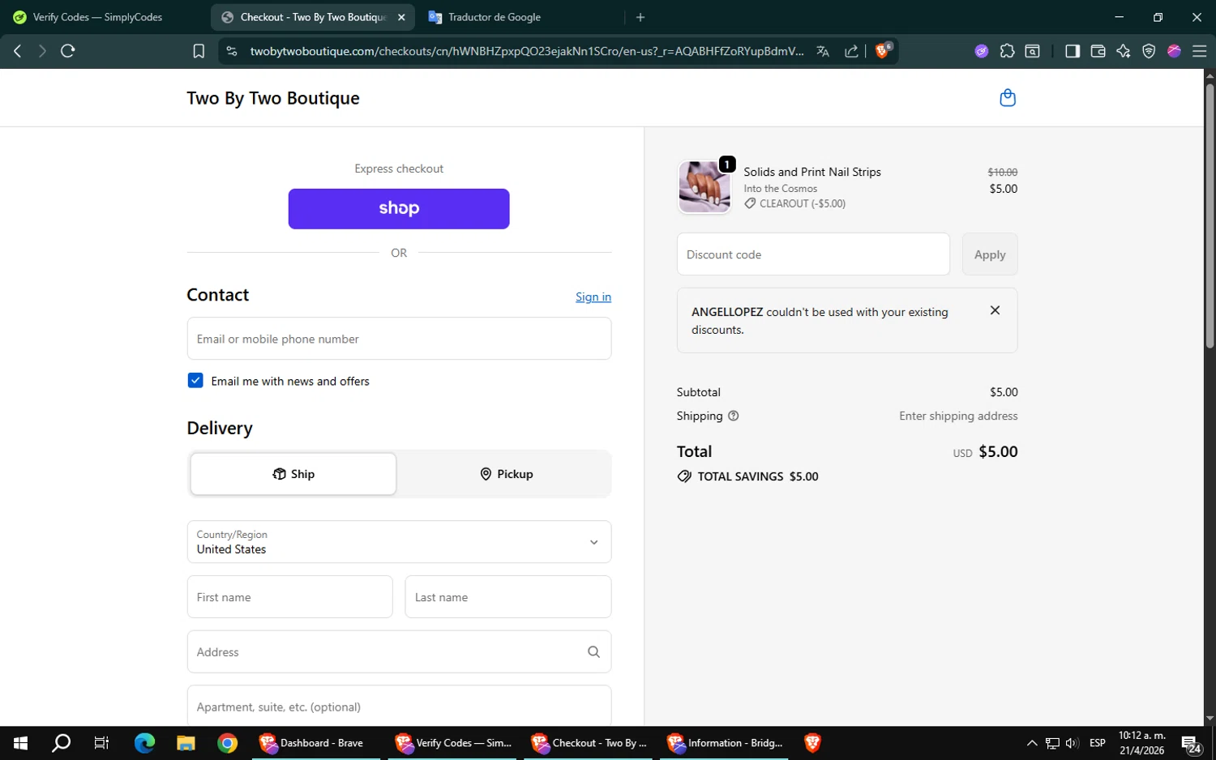Open the browser hamburger menu
This screenshot has width=1216, height=760.
1200,51
